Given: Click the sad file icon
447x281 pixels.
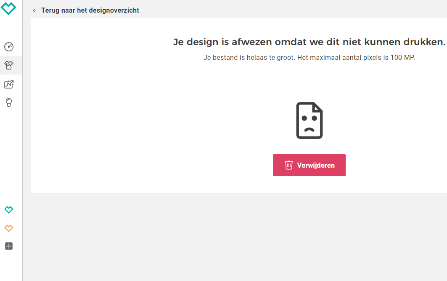Looking at the screenshot, I should (309, 120).
